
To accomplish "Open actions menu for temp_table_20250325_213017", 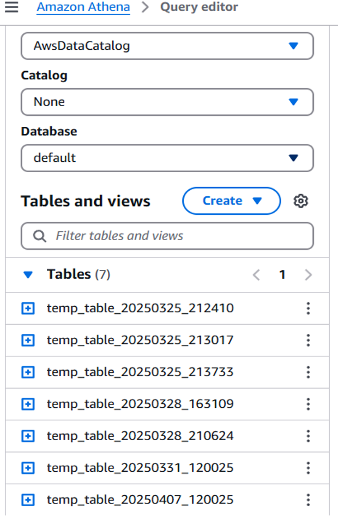I will [x=309, y=340].
